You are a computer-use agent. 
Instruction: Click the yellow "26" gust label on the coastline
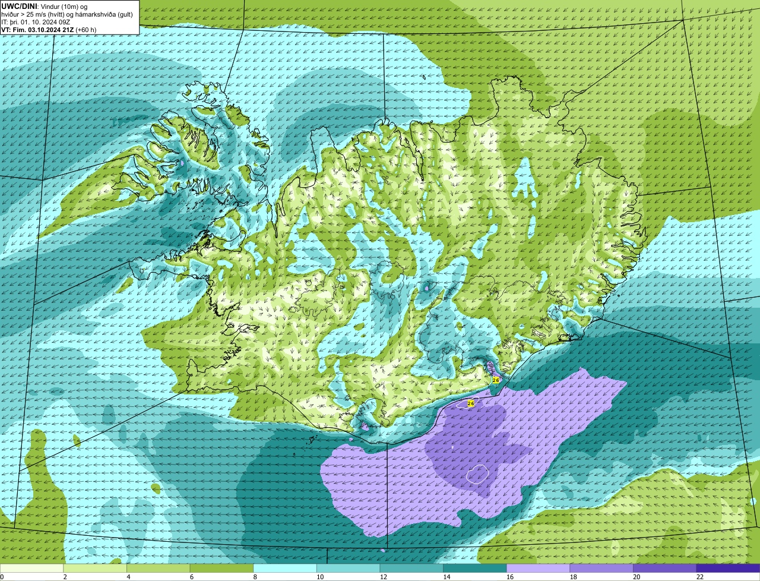click(x=496, y=380)
